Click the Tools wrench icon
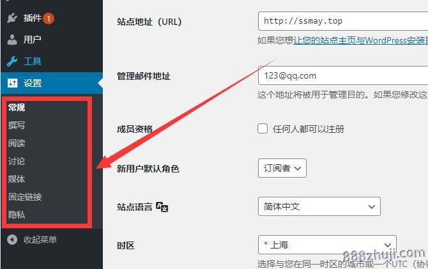The width and height of the screenshot is (428, 269). [x=12, y=61]
